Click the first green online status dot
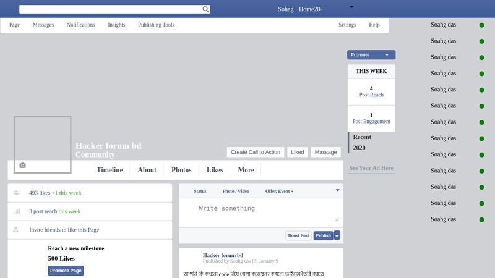This screenshot has width=495, height=278. pos(481,25)
